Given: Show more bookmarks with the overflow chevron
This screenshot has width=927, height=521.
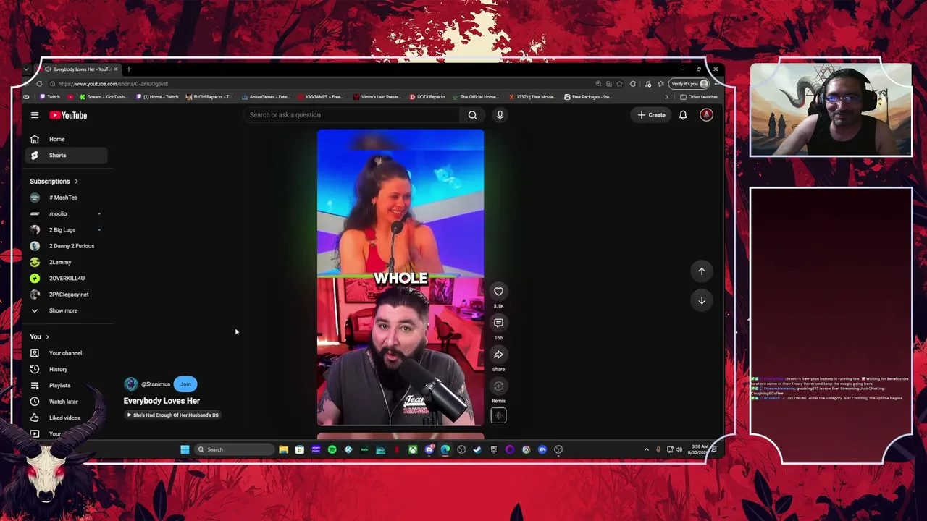Looking at the screenshot, I should [666, 97].
